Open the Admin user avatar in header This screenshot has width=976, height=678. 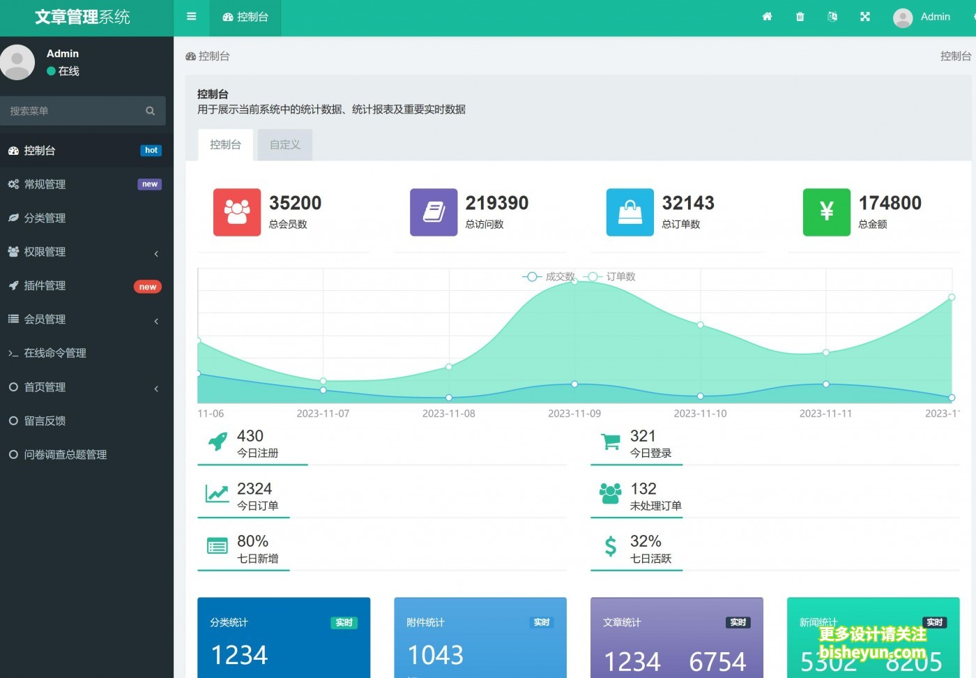[903, 17]
